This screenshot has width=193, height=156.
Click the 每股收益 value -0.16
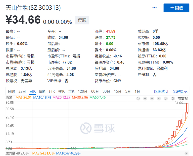coord(118,56)
